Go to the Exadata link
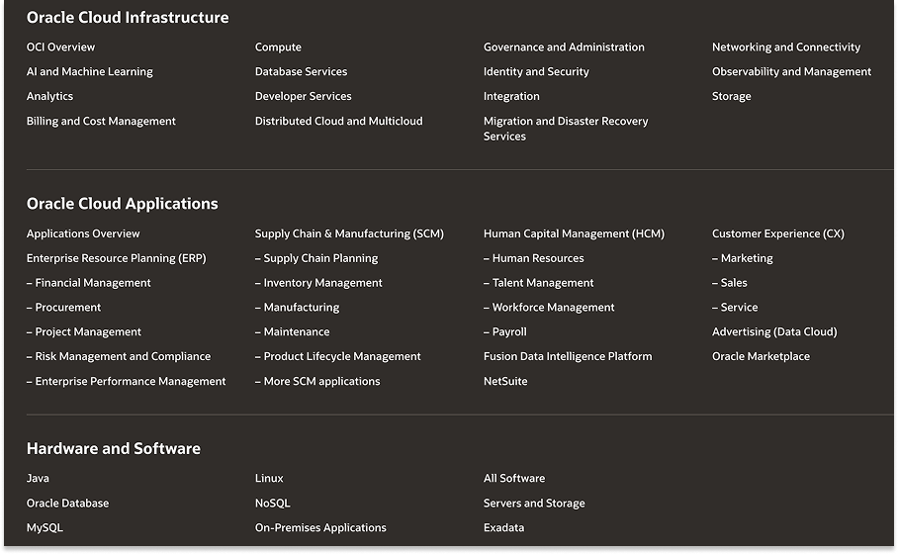 click(x=504, y=527)
